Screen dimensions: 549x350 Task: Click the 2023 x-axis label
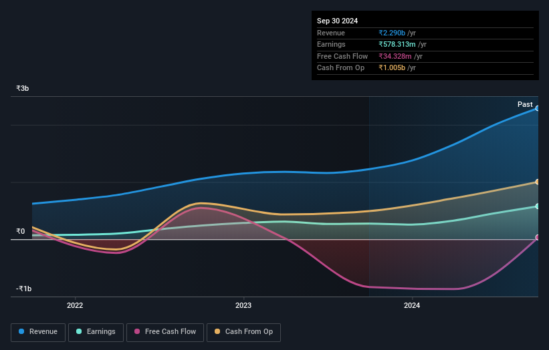[243, 305]
